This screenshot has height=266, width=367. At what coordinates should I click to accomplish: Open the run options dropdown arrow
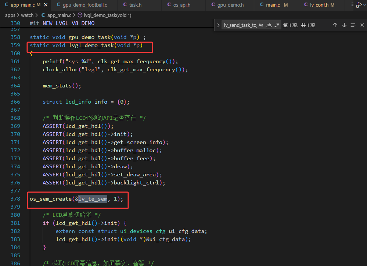click(365, 5)
